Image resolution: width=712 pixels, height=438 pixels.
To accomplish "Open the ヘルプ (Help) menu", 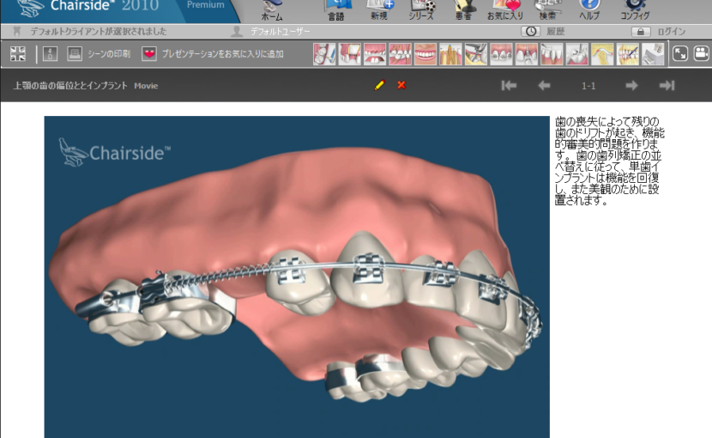I will 589,11.
